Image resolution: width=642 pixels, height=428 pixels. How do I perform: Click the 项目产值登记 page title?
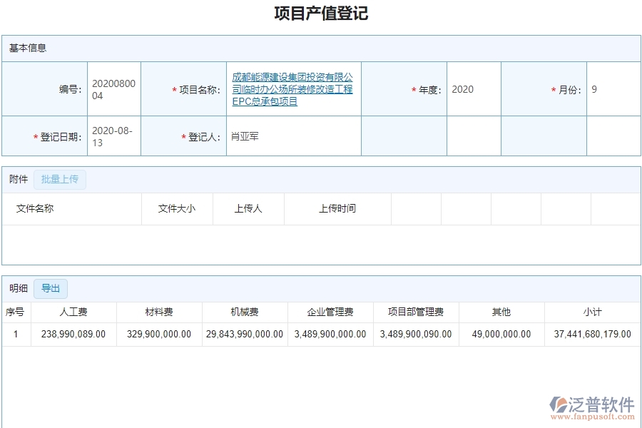click(320, 13)
